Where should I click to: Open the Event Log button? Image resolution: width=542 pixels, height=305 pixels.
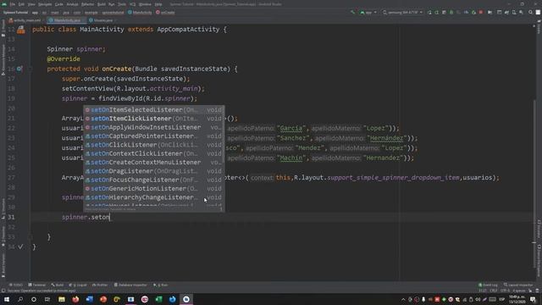point(488,285)
